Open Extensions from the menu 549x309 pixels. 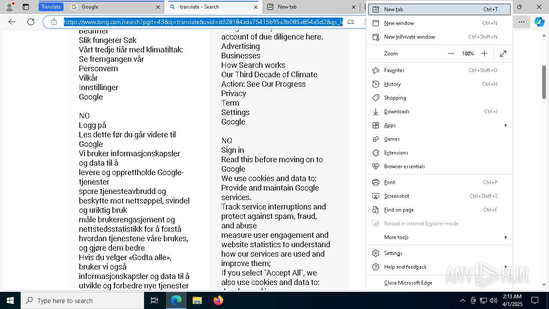(440, 153)
